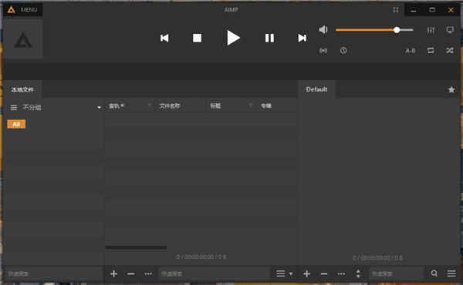Viewport: 463px width, 285px height.
Task: Expand the 不分组 grouping dropdown
Action: point(99,108)
